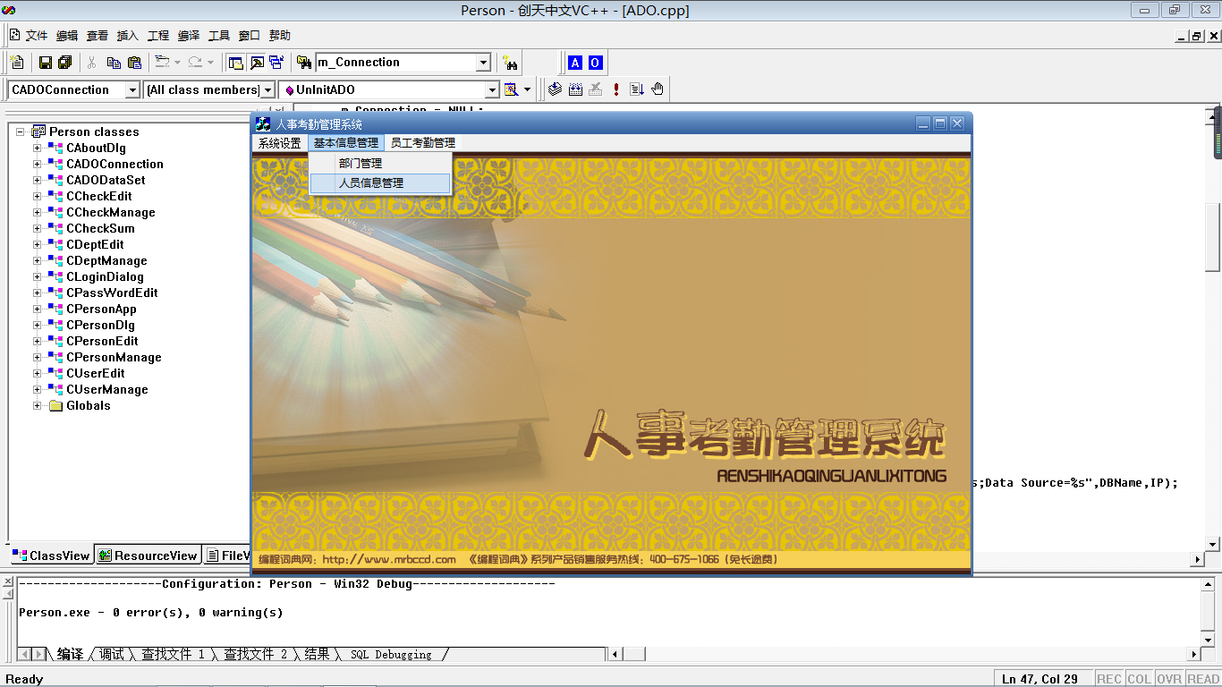The image size is (1222, 687).
Task: Collapse the Person classes root node
Action: pos(21,131)
